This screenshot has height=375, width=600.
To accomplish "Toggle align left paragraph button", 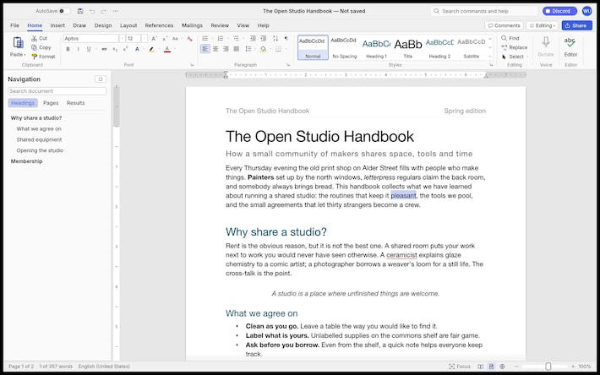I will pyautogui.click(x=205, y=49).
